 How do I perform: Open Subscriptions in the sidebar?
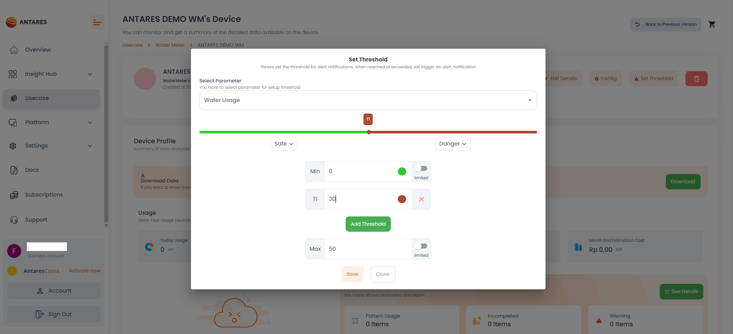[44, 195]
